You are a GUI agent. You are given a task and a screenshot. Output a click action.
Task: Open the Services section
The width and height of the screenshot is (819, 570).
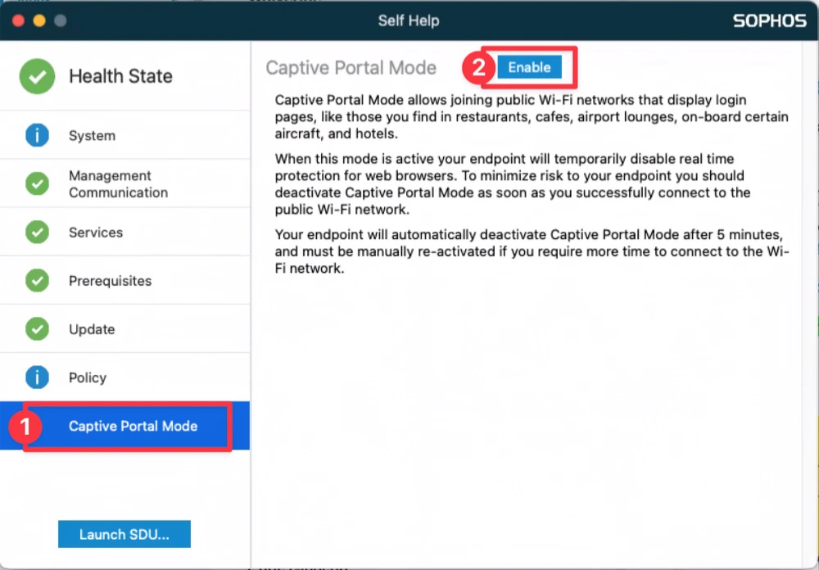click(x=96, y=232)
